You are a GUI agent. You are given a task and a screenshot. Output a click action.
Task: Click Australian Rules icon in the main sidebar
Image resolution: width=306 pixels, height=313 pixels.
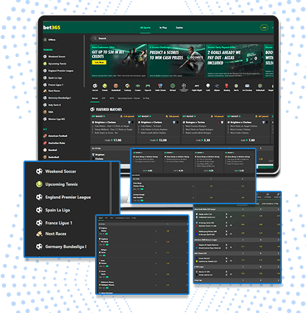coord(45,143)
